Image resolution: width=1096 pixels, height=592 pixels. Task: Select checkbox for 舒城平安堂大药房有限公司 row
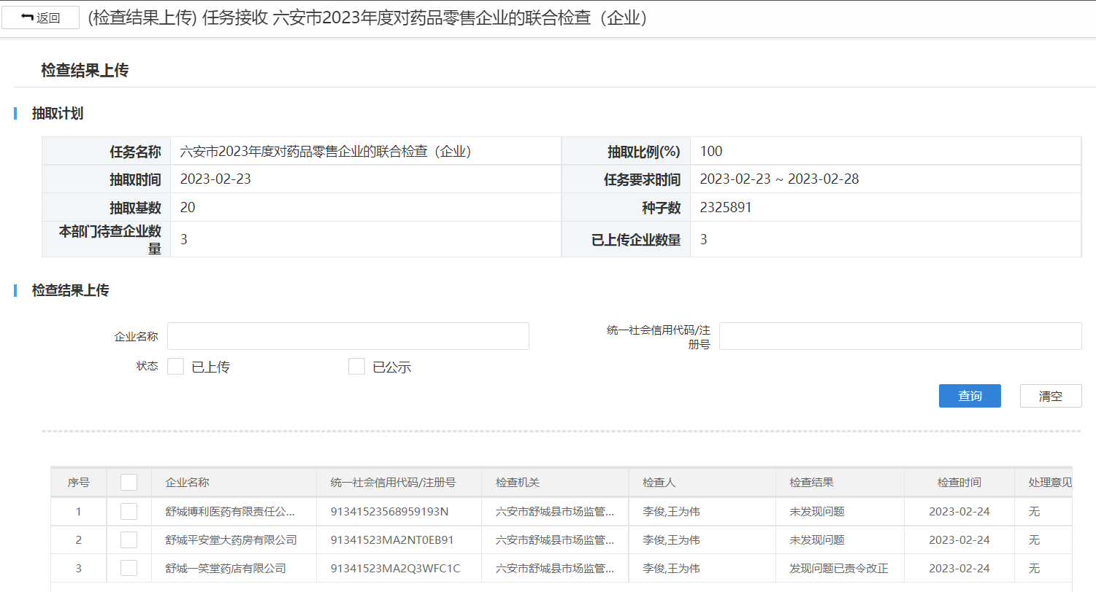point(129,540)
